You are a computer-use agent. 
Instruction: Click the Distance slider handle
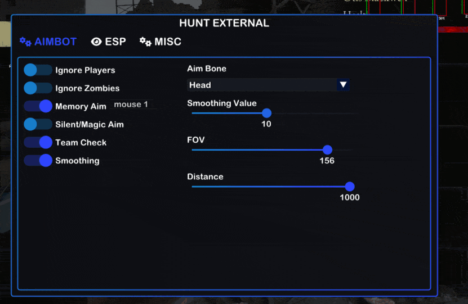coord(350,187)
